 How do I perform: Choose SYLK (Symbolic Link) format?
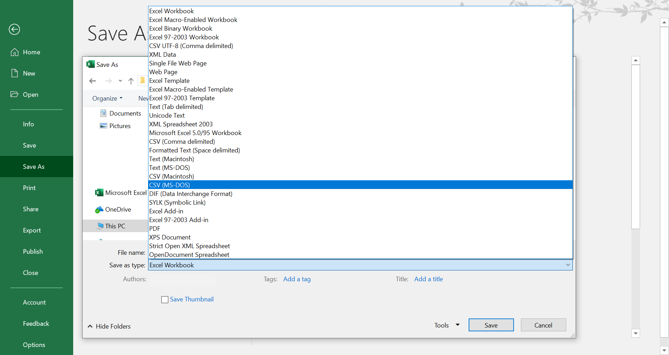(360, 202)
